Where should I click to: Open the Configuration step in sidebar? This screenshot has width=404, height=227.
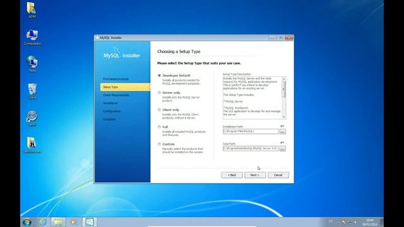112,112
